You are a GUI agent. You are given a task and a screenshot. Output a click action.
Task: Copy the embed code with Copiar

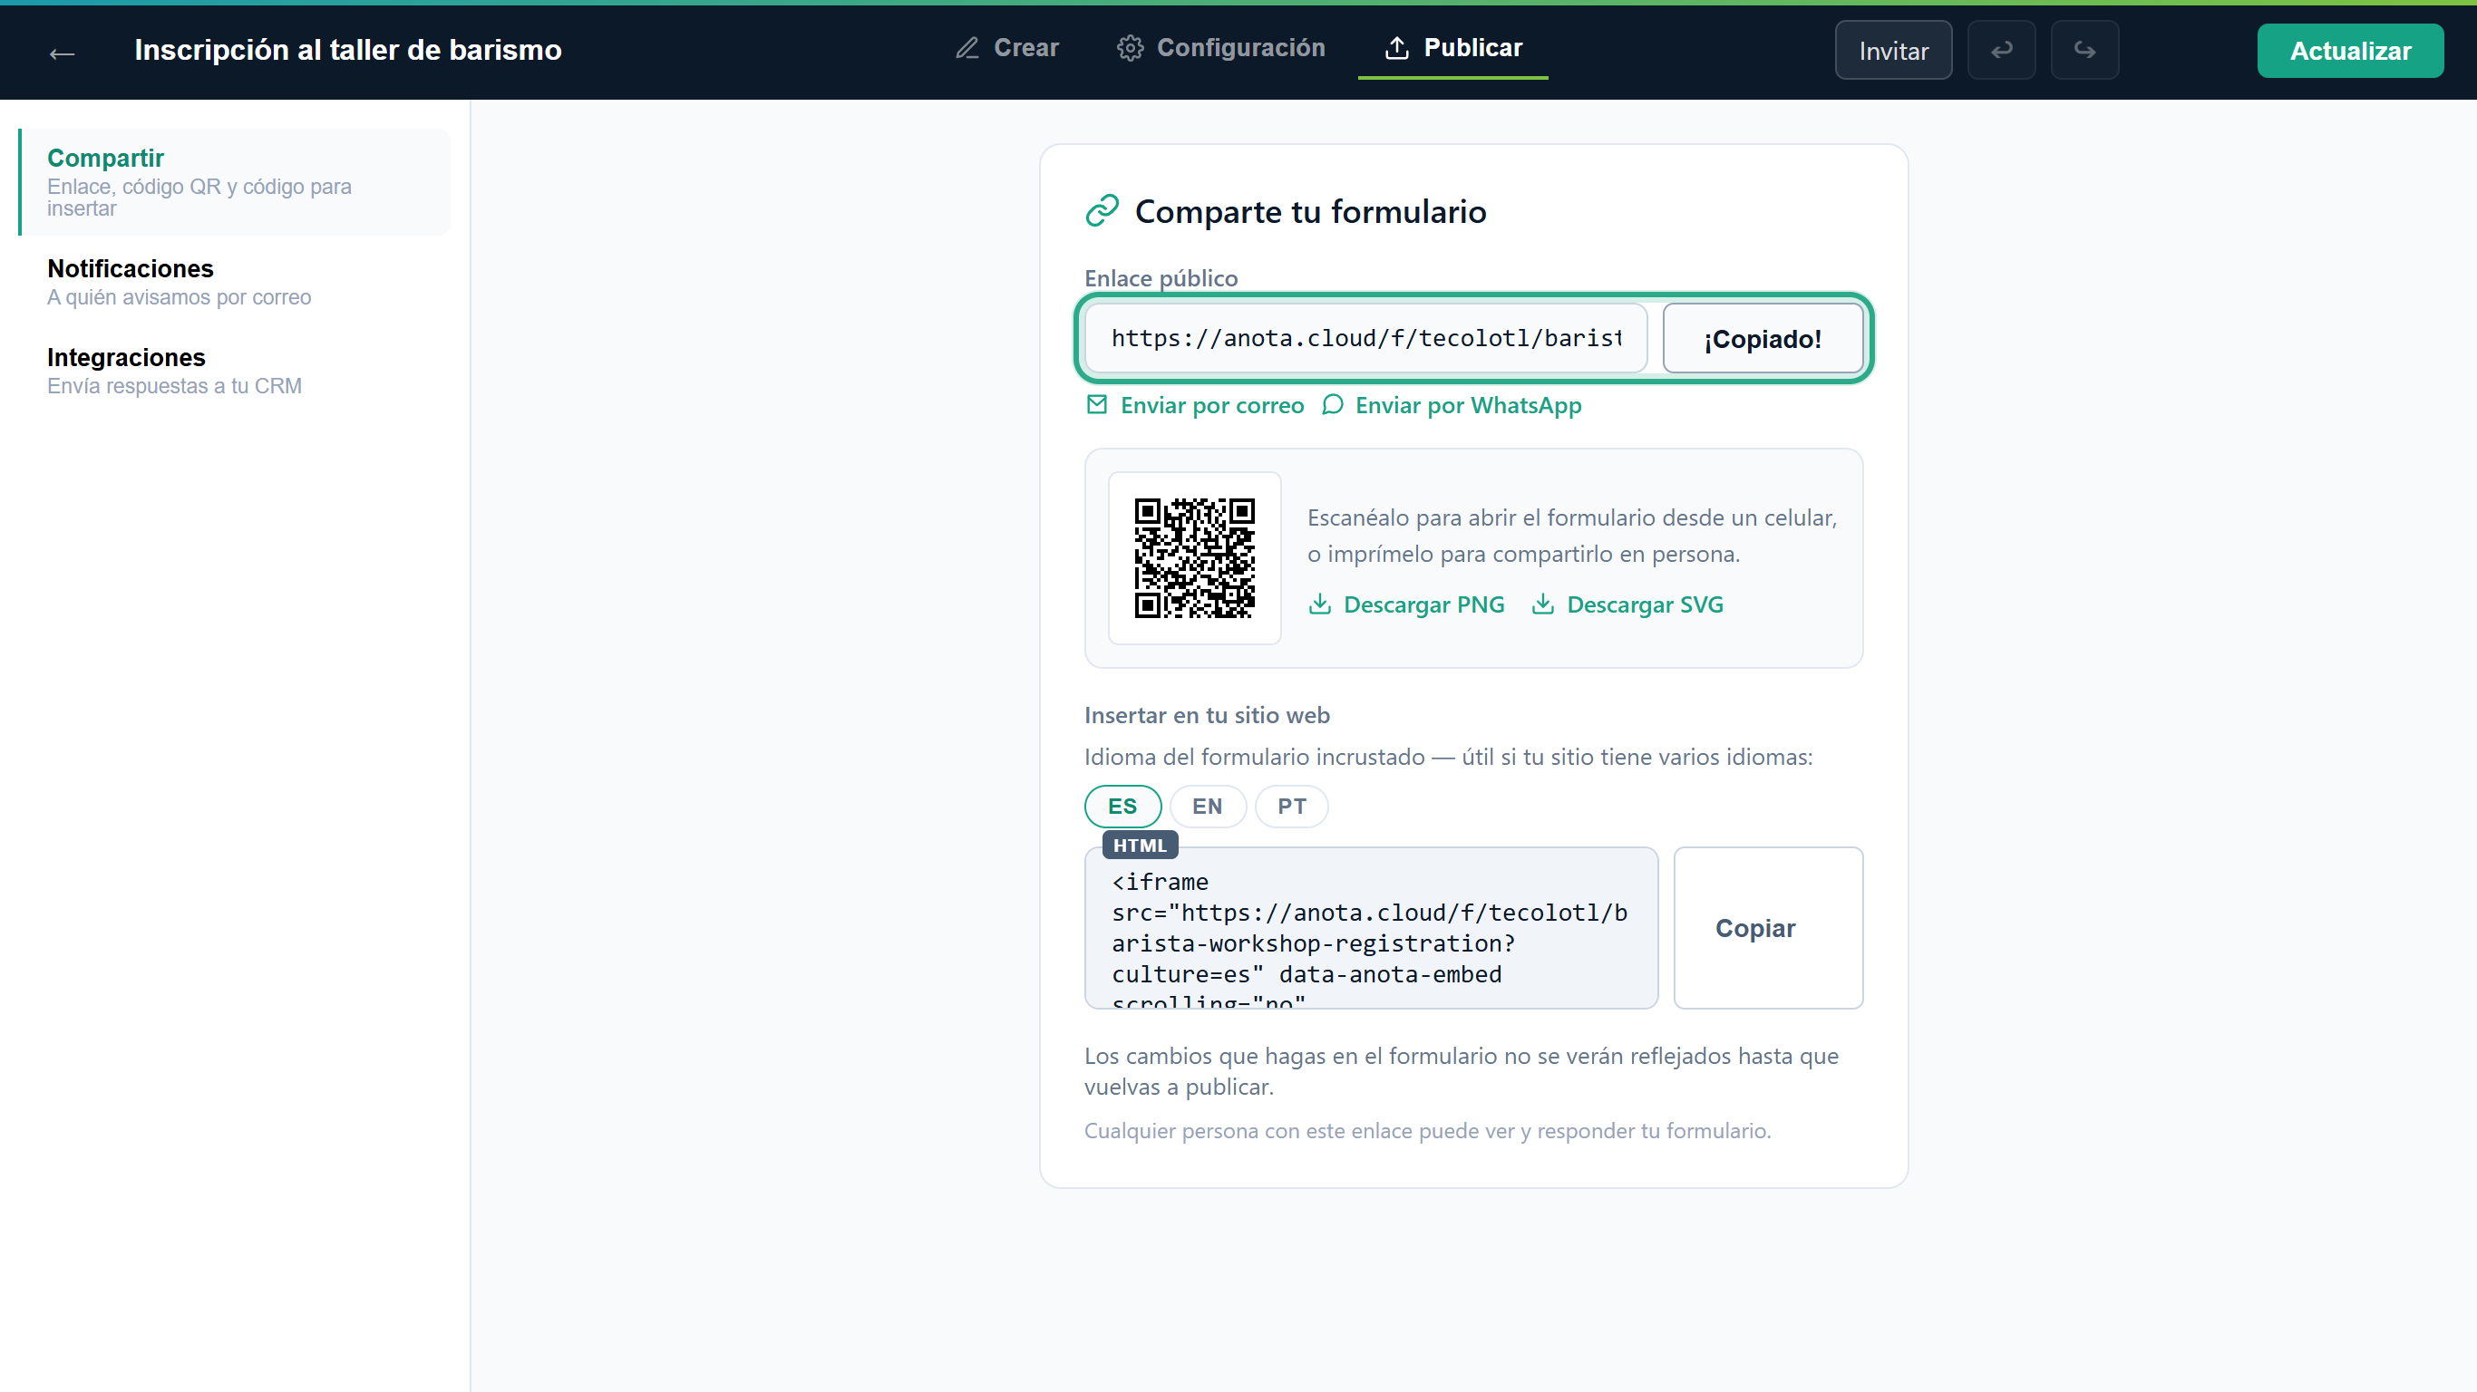pos(1767,928)
